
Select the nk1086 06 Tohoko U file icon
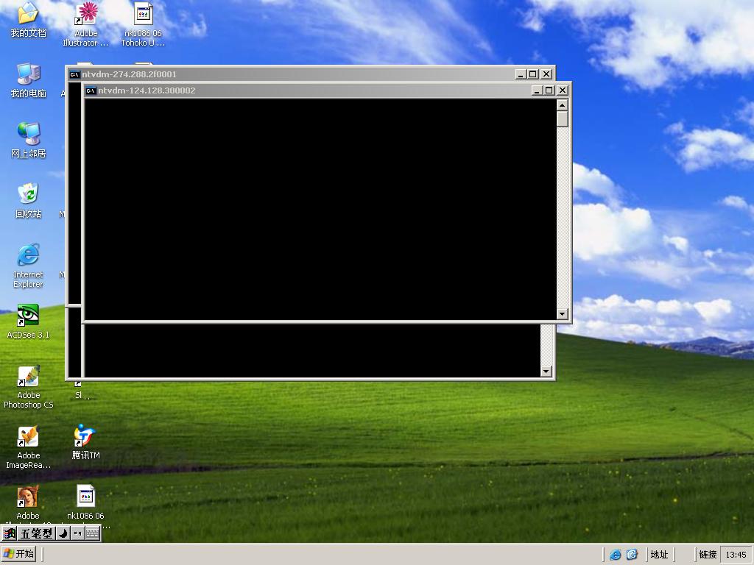coord(143,24)
